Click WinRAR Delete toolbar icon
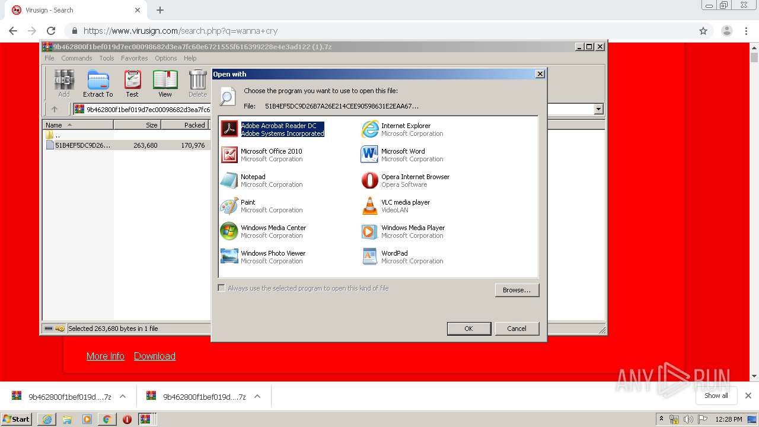This screenshot has width=759, height=427. click(197, 84)
